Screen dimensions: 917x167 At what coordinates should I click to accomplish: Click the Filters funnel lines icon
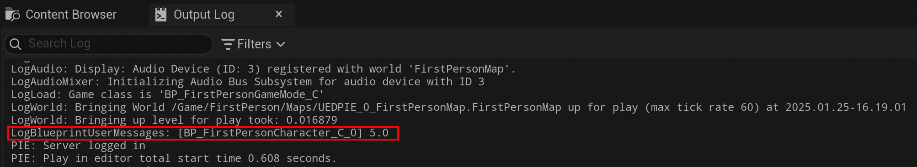click(228, 44)
